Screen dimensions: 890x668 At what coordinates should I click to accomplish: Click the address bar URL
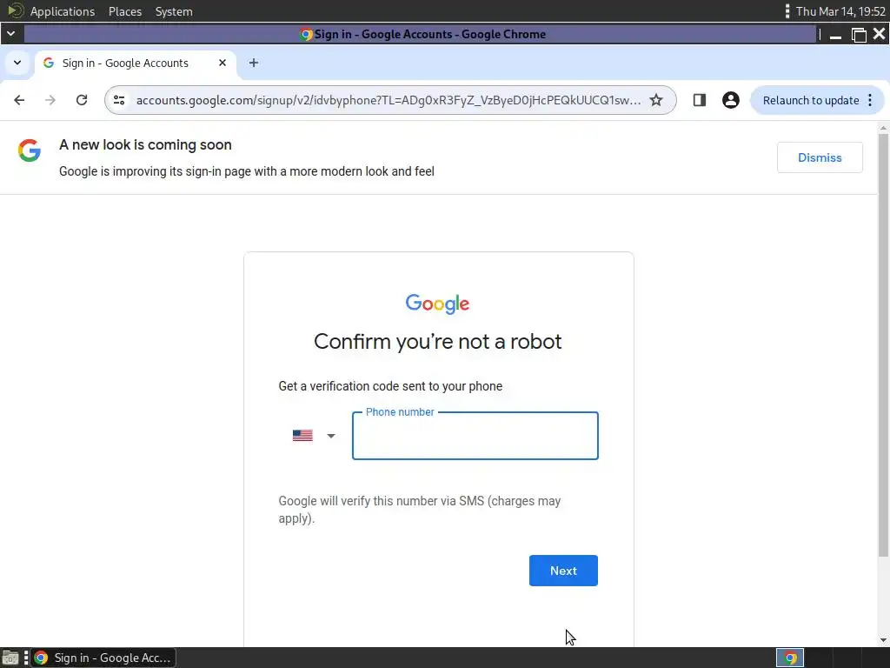point(389,101)
